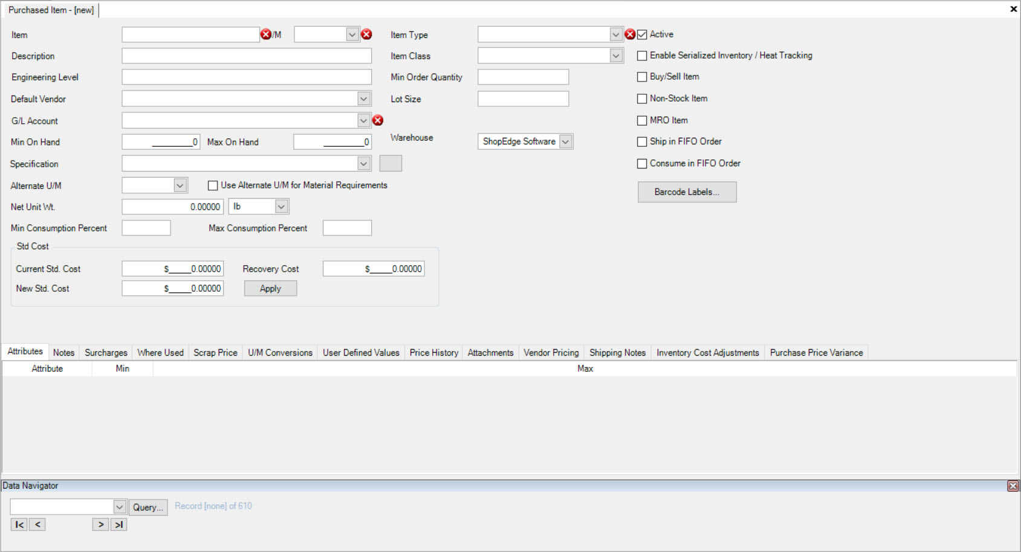Click the Max On Hand field
Image resolution: width=1021 pixels, height=552 pixels.
(x=332, y=142)
